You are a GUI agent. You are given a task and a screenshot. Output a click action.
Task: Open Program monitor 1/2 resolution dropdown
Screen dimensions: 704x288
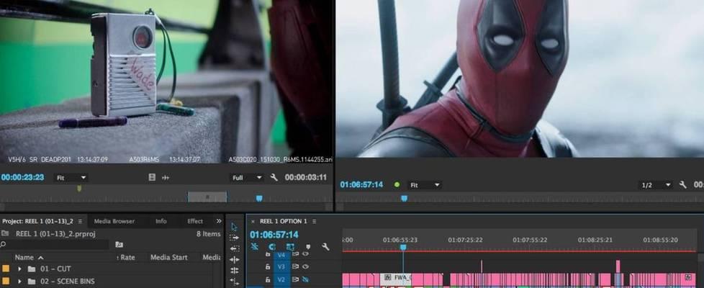coord(656,185)
